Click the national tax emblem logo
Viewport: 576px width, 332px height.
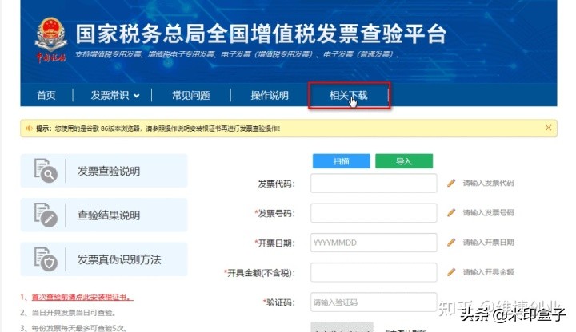tap(50, 41)
